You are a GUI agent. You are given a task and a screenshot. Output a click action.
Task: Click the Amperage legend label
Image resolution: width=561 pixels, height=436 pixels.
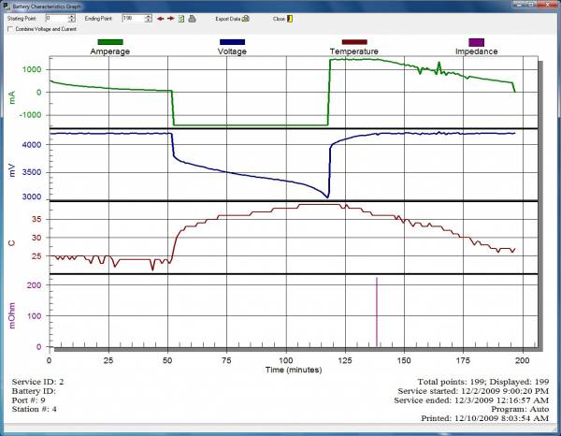tap(109, 51)
